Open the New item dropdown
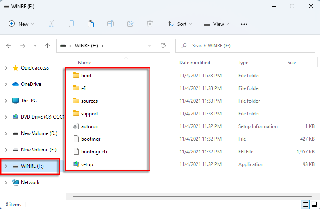This screenshot has width=322, height=209. (21, 24)
